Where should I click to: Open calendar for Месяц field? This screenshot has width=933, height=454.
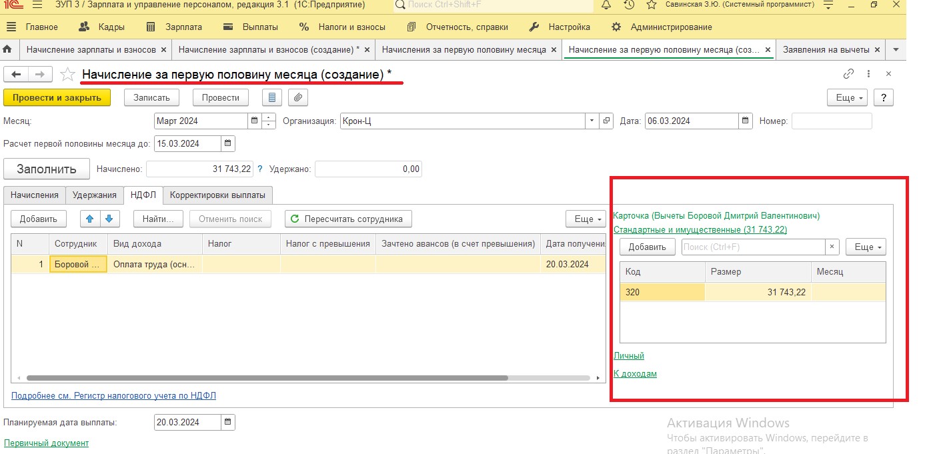tap(254, 121)
